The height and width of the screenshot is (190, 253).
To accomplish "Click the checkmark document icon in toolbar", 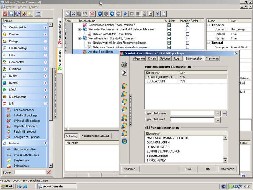I will pyautogui.click(x=151, y=14).
